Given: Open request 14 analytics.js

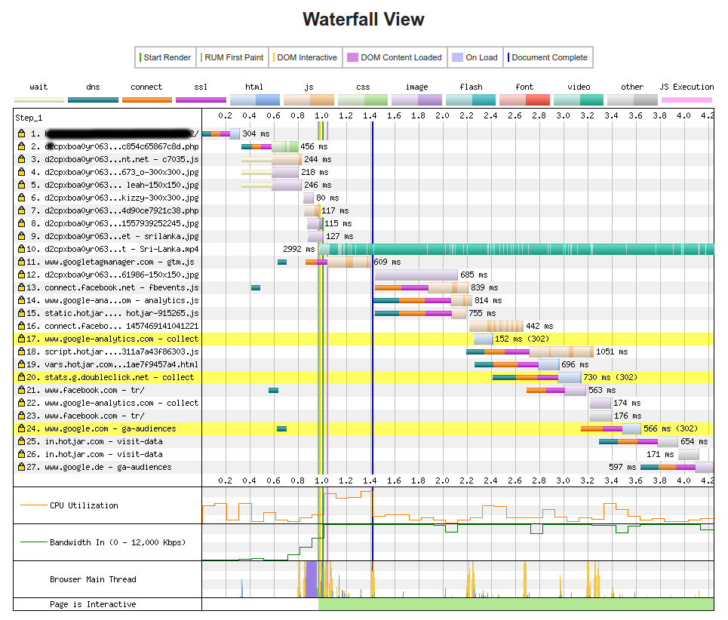Looking at the screenshot, I should (121, 300).
